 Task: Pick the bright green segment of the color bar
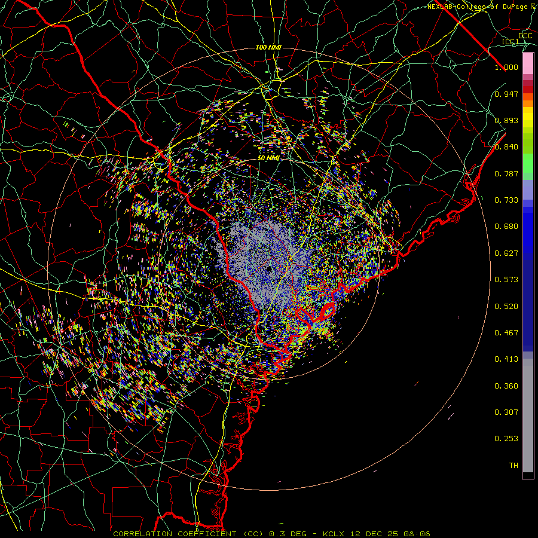(x=528, y=163)
